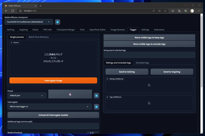This screenshot has width=205, height=136.
Task: Click the browser back arrow
Action: coord(6,11)
